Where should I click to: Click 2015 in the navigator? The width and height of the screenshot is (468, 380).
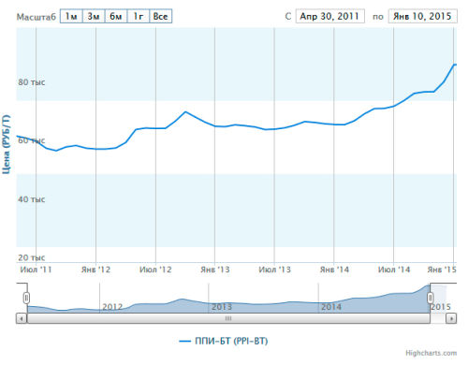point(441,307)
